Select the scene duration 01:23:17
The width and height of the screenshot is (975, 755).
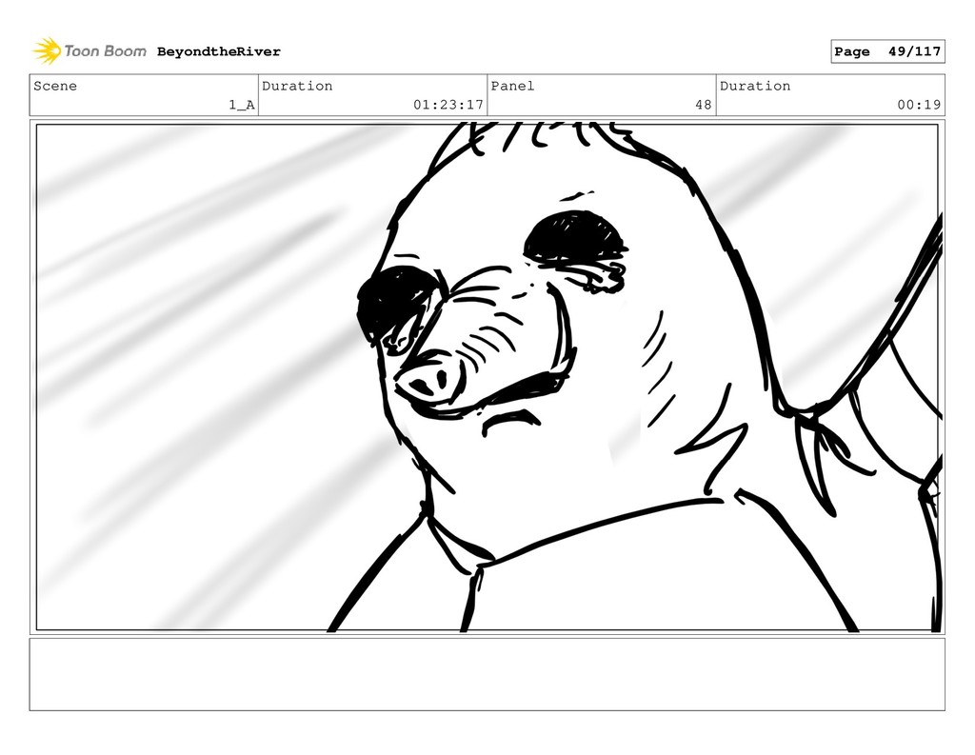click(x=448, y=105)
